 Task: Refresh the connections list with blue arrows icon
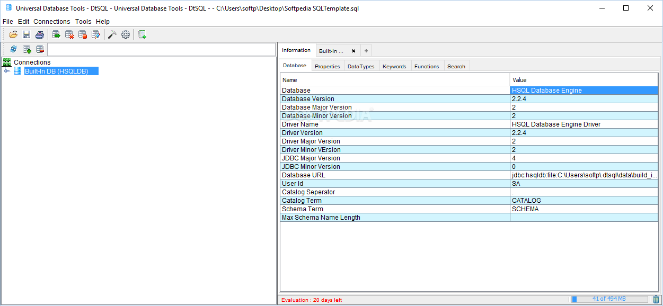click(x=14, y=49)
